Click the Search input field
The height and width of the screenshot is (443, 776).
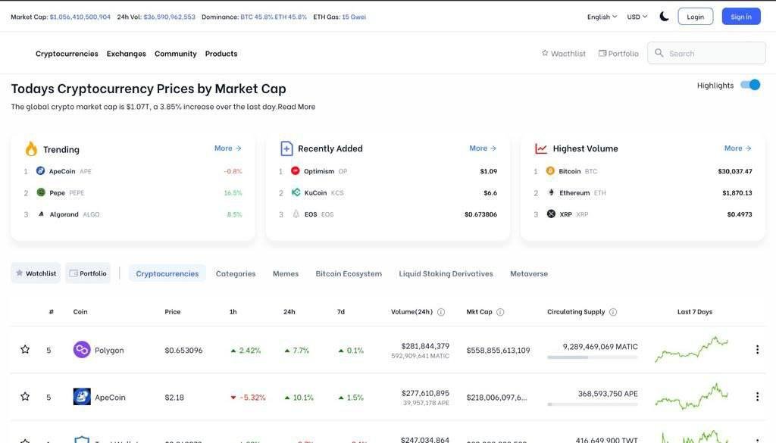pos(706,53)
